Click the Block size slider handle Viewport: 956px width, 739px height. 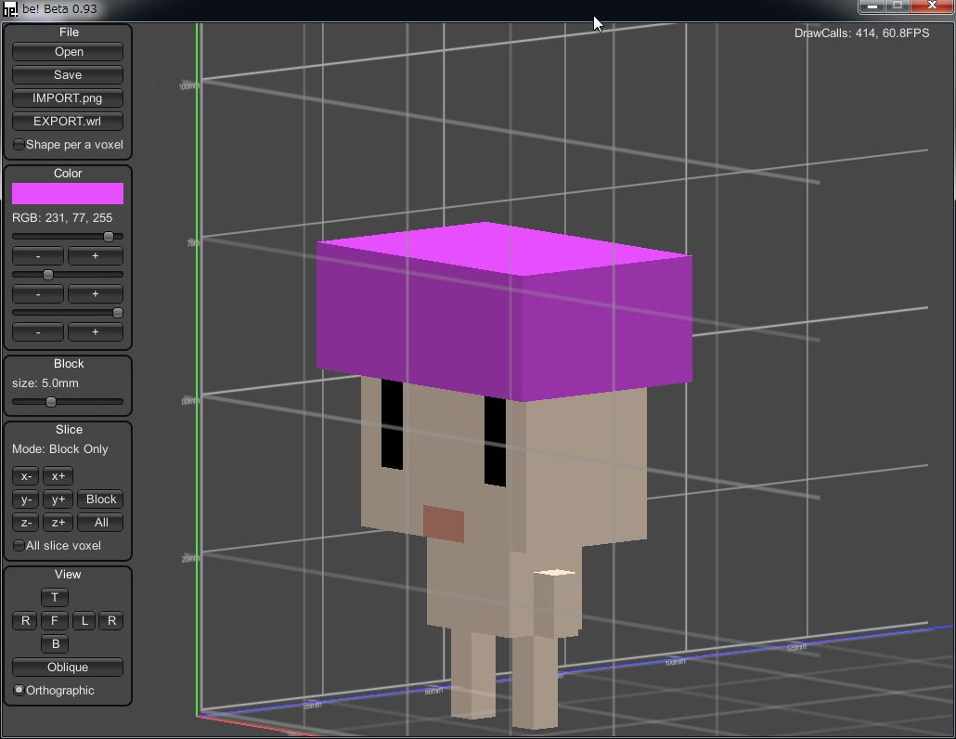coord(51,402)
